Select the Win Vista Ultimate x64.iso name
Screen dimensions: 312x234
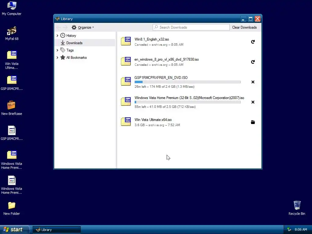[x=153, y=120]
